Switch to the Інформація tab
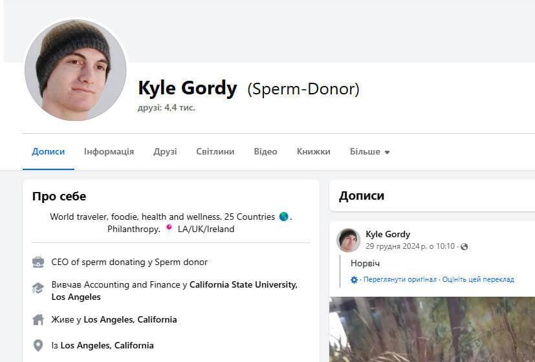The width and height of the screenshot is (535, 362). [109, 152]
